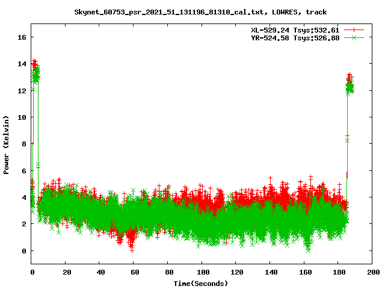Select the XL-529.24 Tsys:532.61 legend entry
The width and height of the screenshot is (385, 289).
(x=295, y=30)
